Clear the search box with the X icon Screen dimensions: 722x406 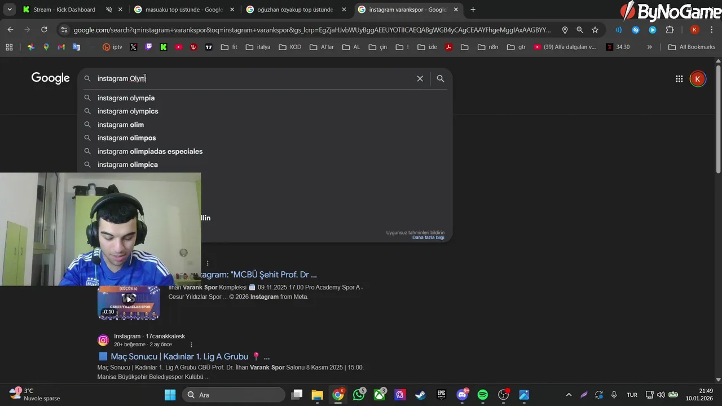(420, 78)
